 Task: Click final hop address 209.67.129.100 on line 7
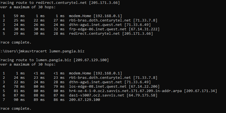pos(85,99)
